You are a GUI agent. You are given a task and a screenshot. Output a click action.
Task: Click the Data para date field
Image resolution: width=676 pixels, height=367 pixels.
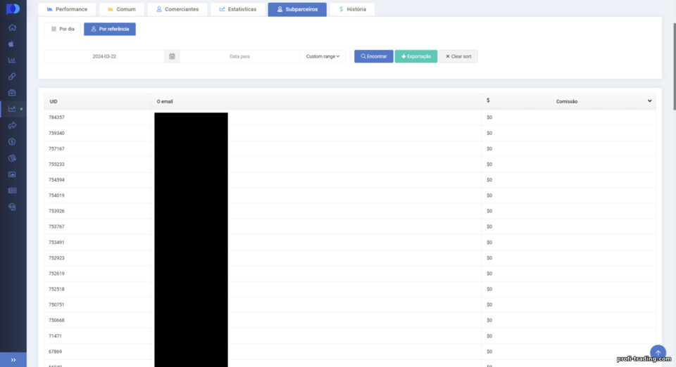239,56
